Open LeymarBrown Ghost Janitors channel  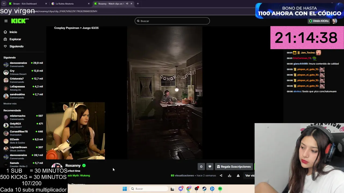pyautogui.click(x=23, y=149)
